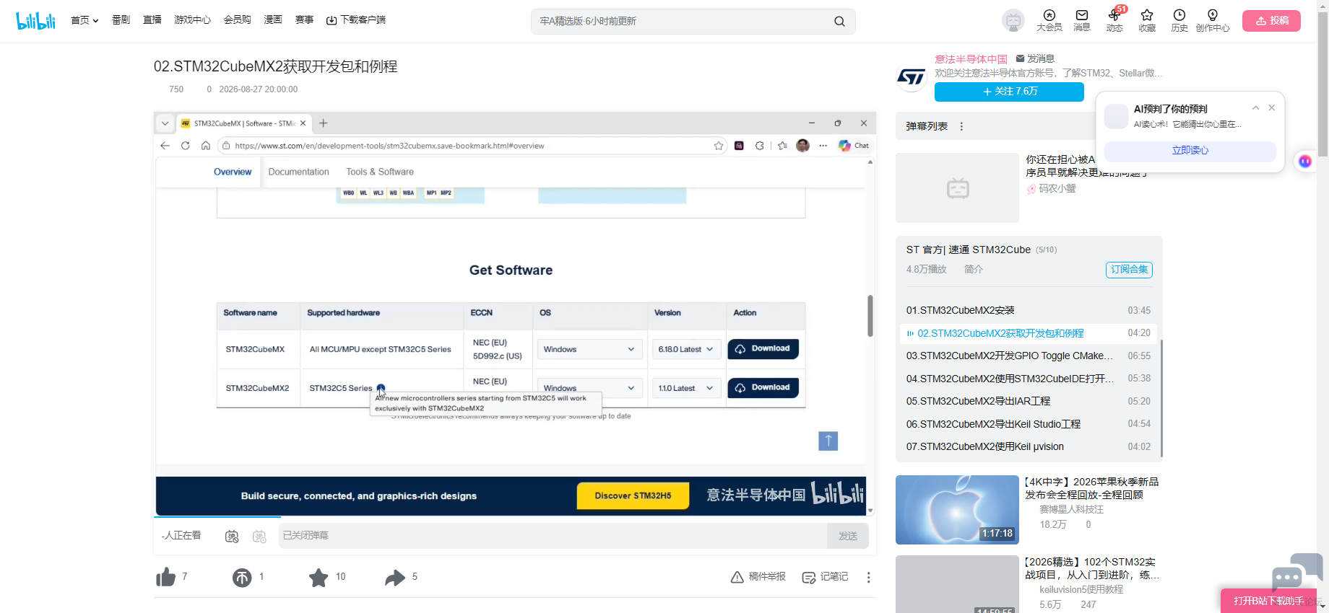Open the danmaku settings icon

259,536
